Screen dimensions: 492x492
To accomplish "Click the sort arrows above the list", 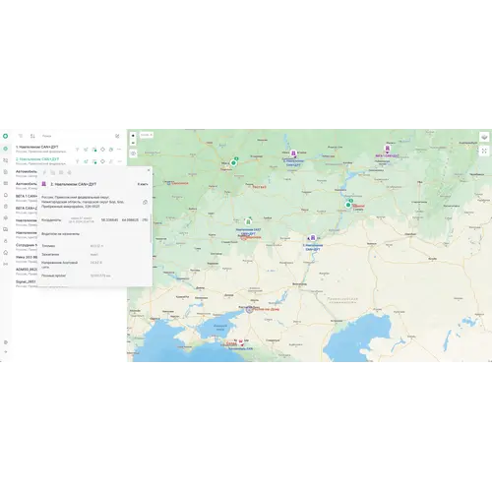I will tap(32, 136).
